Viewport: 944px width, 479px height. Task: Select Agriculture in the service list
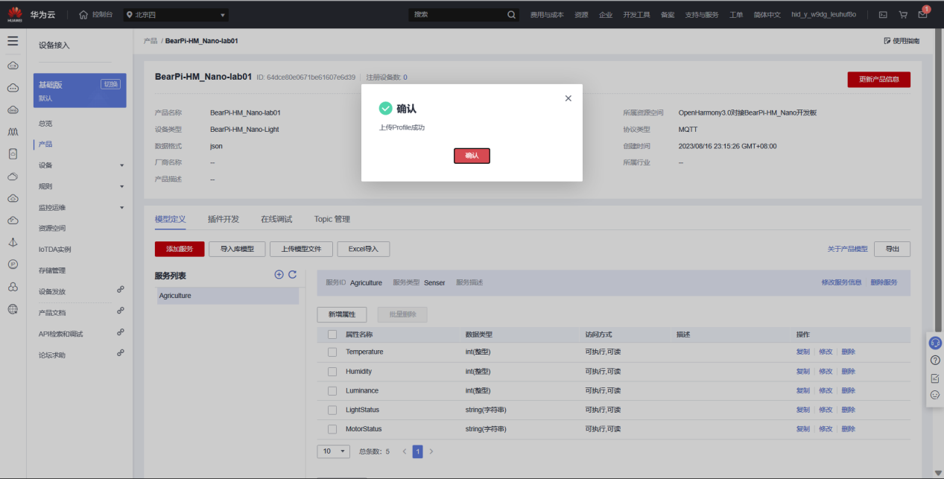pyautogui.click(x=227, y=296)
